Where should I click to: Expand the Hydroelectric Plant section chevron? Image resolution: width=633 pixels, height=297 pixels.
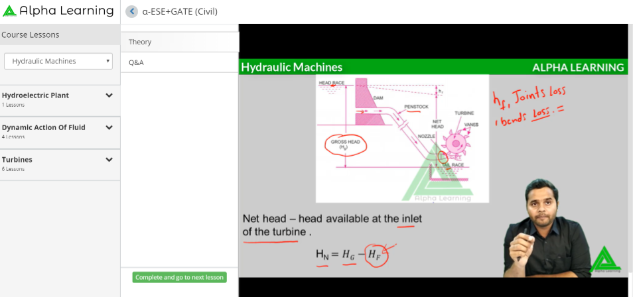point(109,95)
